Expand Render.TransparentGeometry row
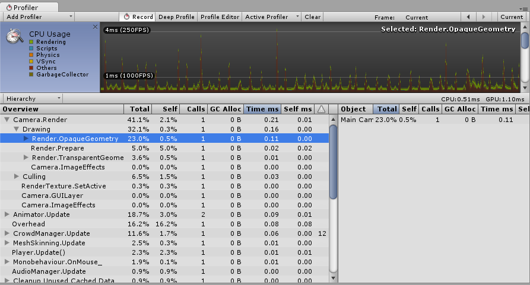 [x=26, y=158]
